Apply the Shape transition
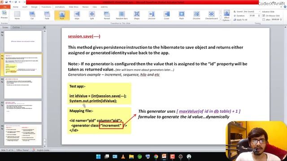The image size is (287, 161). point(137,15)
